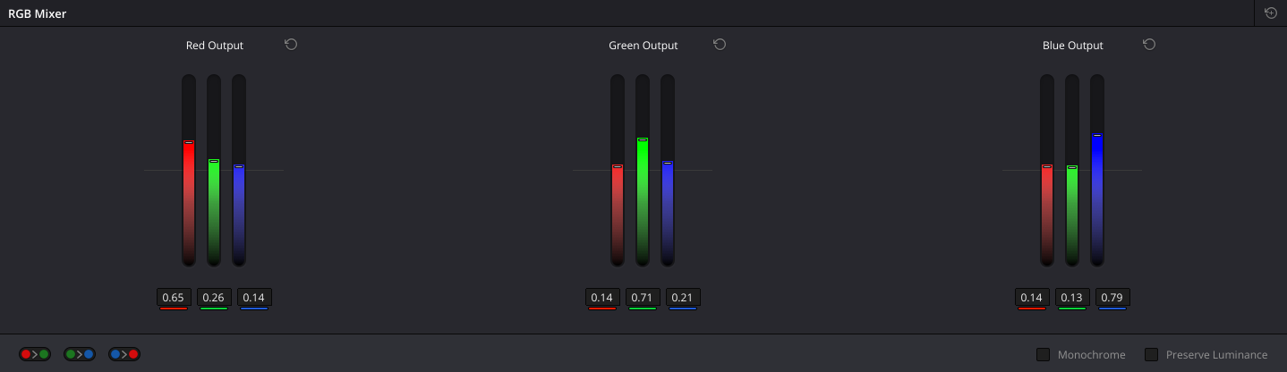Swap green and blue channels

pos(80,354)
